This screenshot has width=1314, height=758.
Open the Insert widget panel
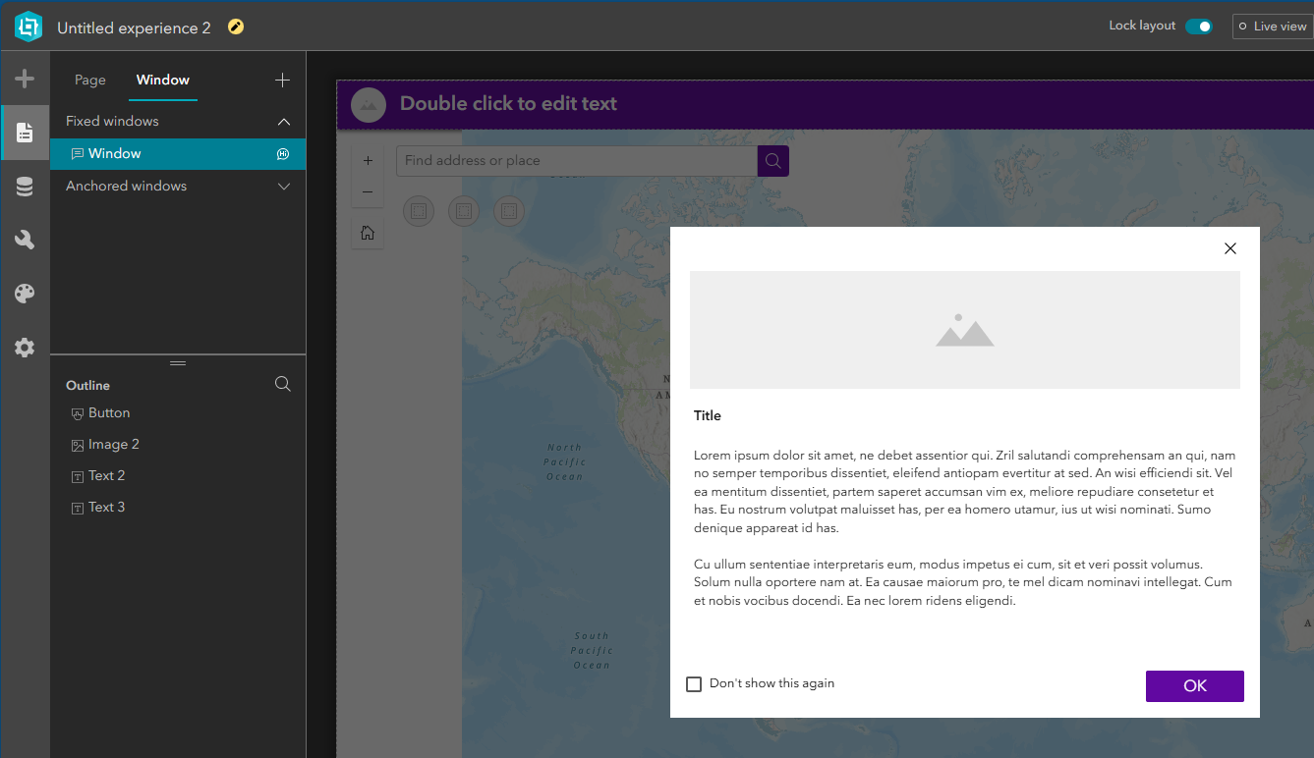click(25, 78)
